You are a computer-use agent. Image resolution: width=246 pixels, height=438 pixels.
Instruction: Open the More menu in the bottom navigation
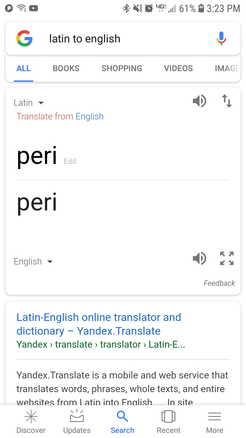[214, 421]
